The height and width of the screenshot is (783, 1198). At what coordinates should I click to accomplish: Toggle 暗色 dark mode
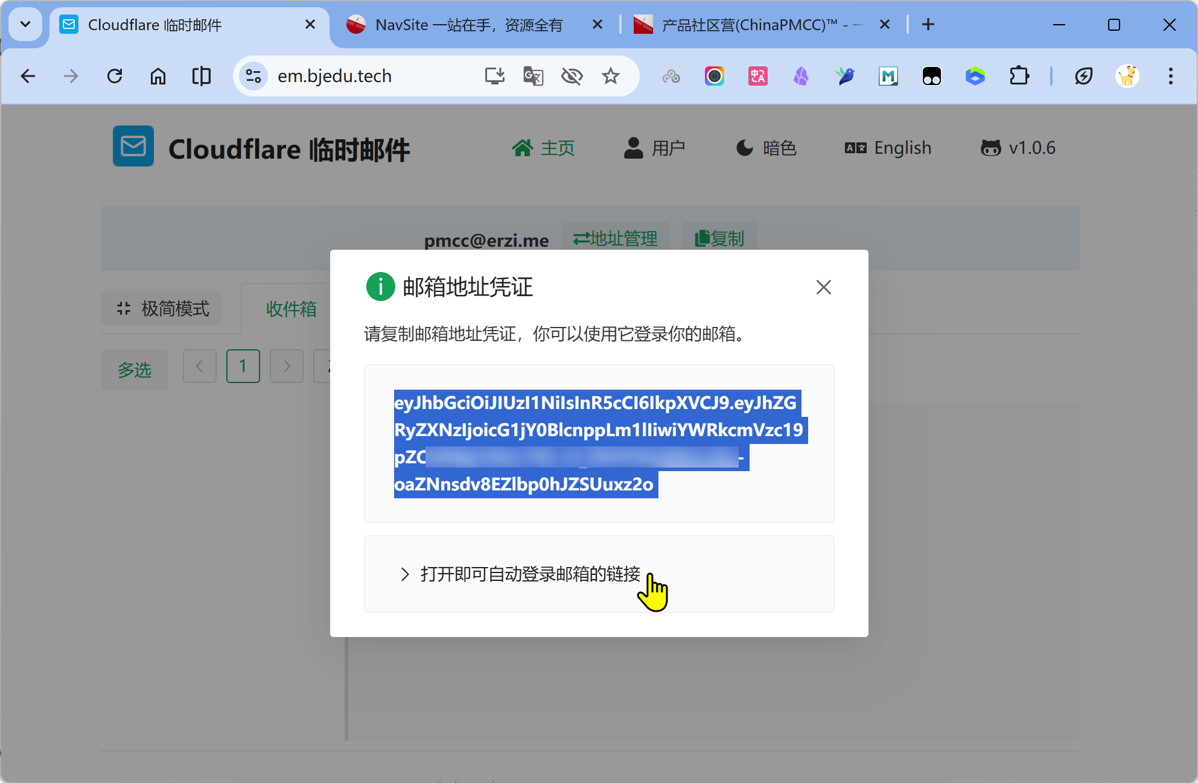(766, 148)
